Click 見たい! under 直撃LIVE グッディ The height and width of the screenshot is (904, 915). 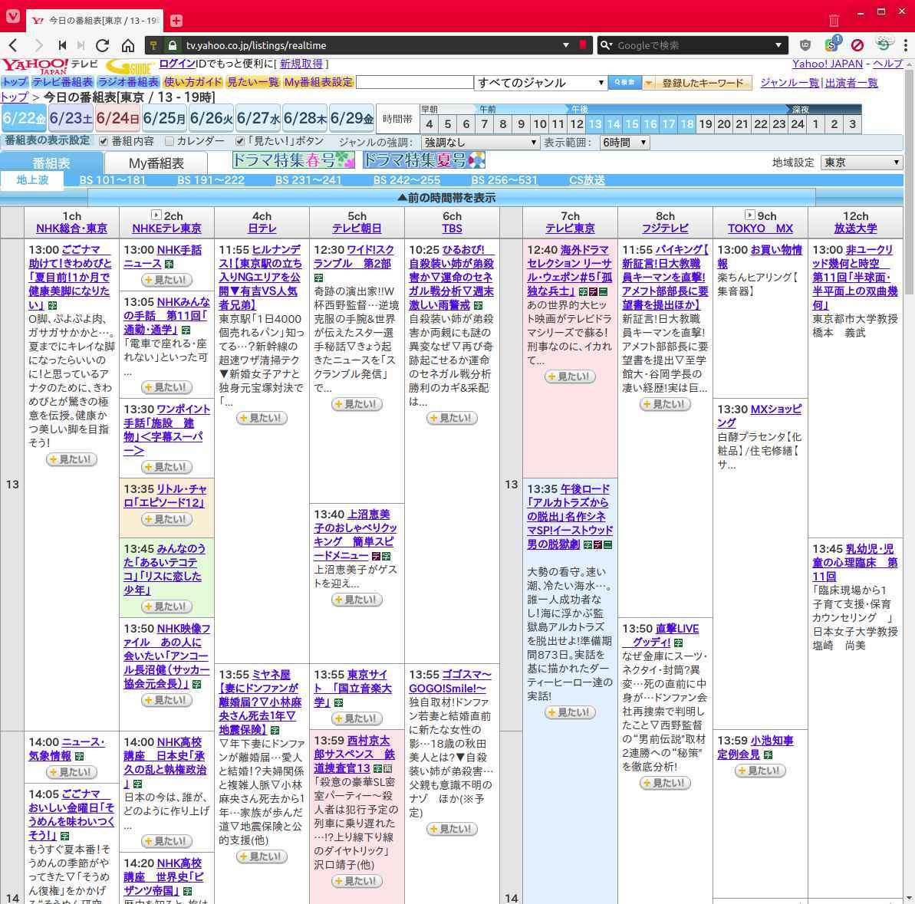(665, 783)
